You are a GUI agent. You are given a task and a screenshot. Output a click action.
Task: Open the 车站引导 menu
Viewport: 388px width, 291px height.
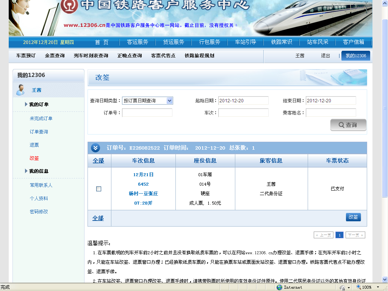coord(246,42)
